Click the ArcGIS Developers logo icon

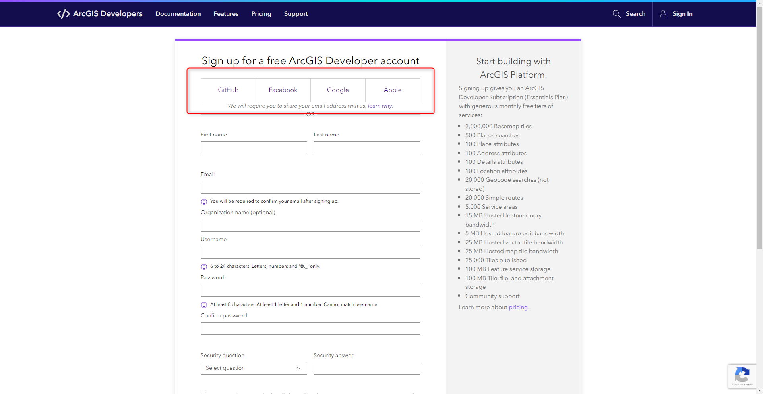coord(64,14)
